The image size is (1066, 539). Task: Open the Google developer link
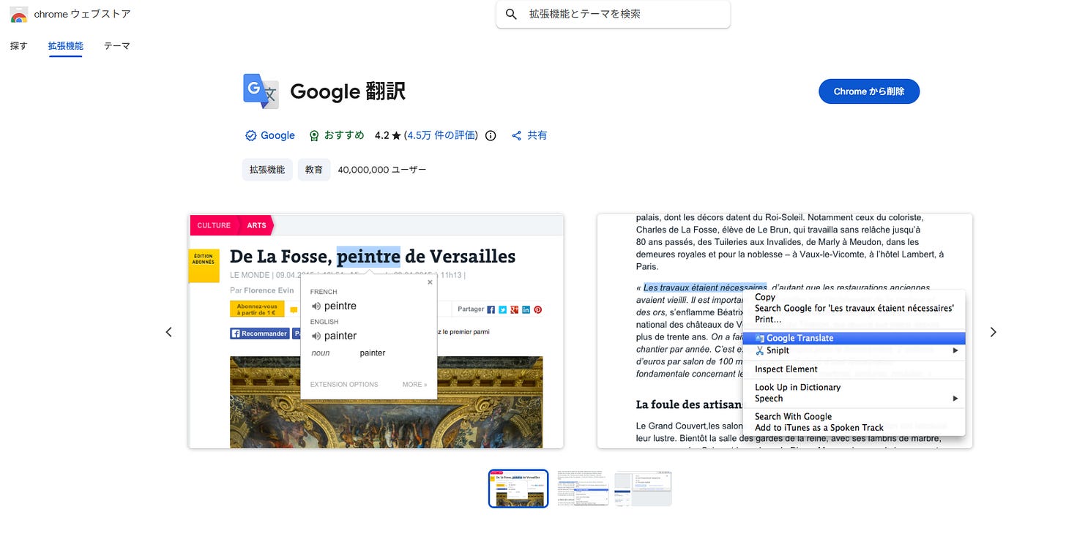(277, 135)
